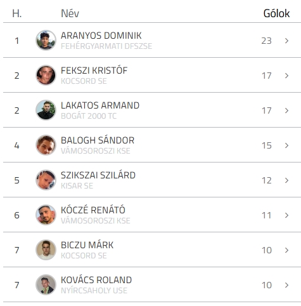
Task: Click the Név column header
Action: [70, 13]
